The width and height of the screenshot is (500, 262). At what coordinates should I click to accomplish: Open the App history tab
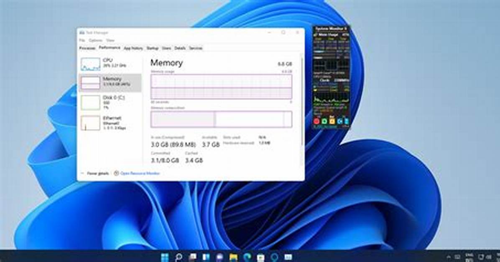pos(133,48)
